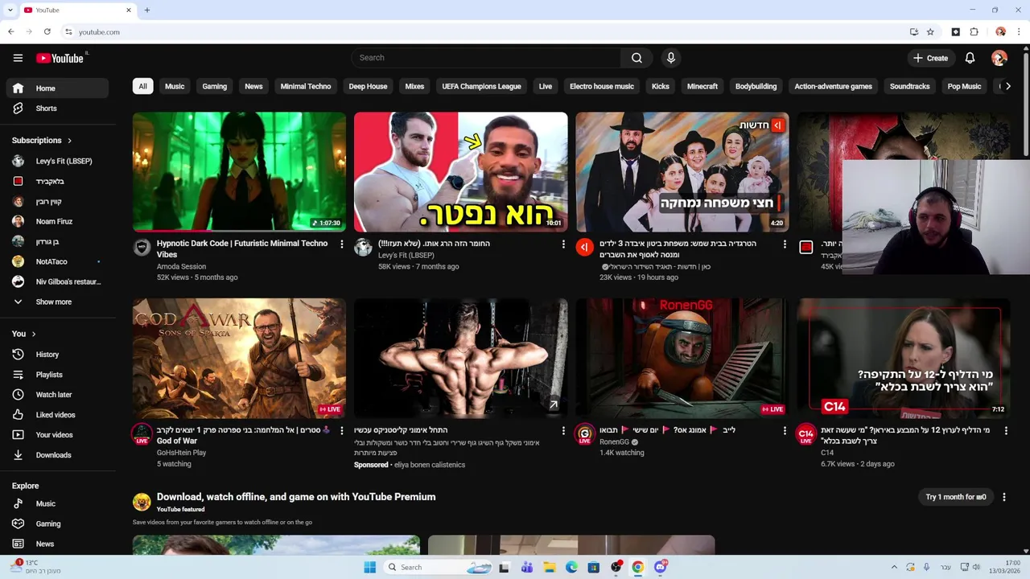1030x579 pixels.
Task: Open the notifications bell
Action: [x=970, y=58]
